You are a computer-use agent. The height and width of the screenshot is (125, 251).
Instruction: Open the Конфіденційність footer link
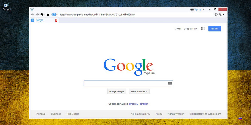140,114
